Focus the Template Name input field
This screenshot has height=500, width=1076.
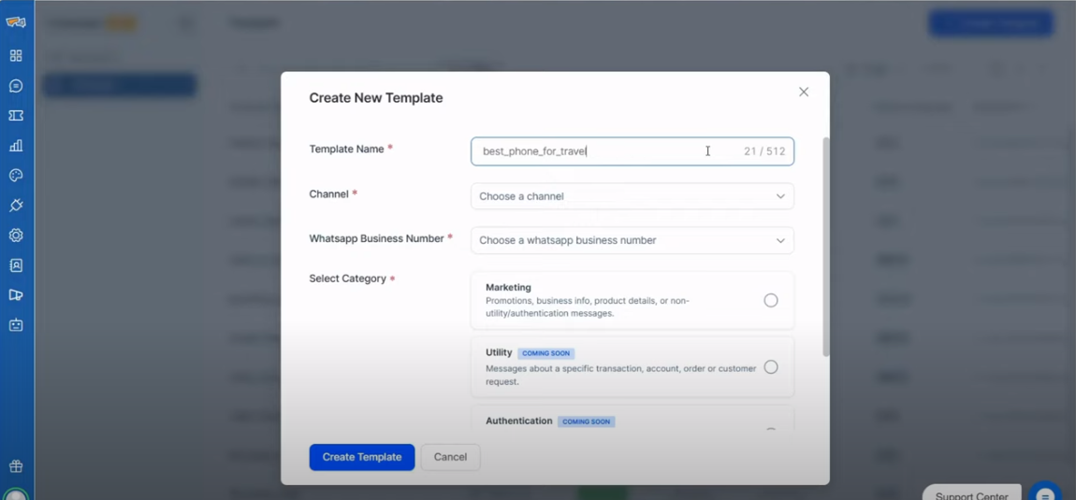pyautogui.click(x=632, y=151)
